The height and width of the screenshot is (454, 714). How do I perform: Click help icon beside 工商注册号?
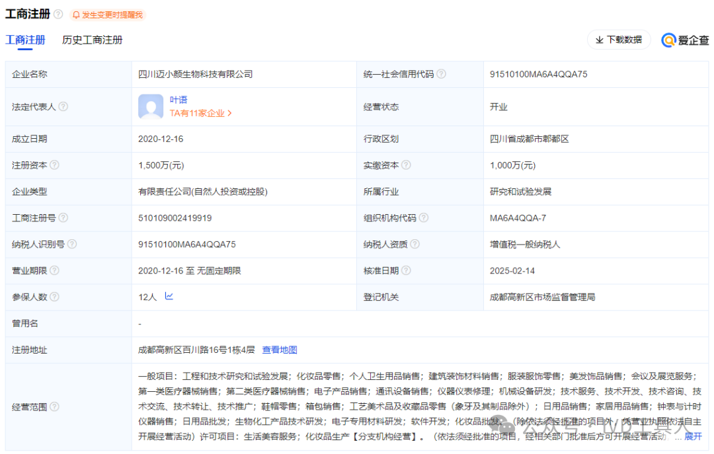coord(63,217)
